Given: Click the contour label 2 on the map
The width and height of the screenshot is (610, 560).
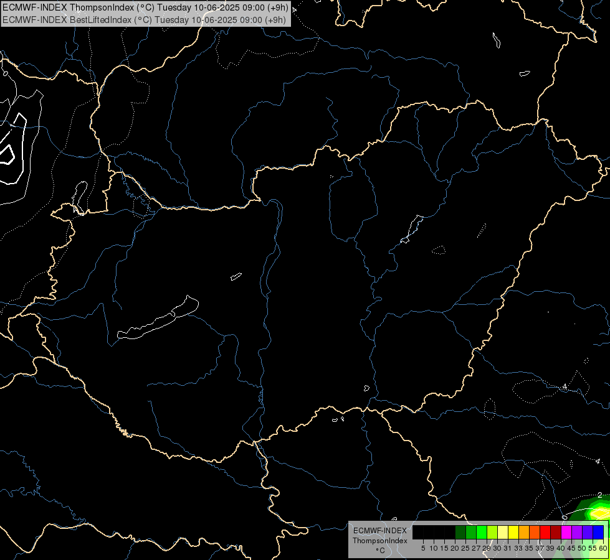Looking at the screenshot, I should click(600, 495).
